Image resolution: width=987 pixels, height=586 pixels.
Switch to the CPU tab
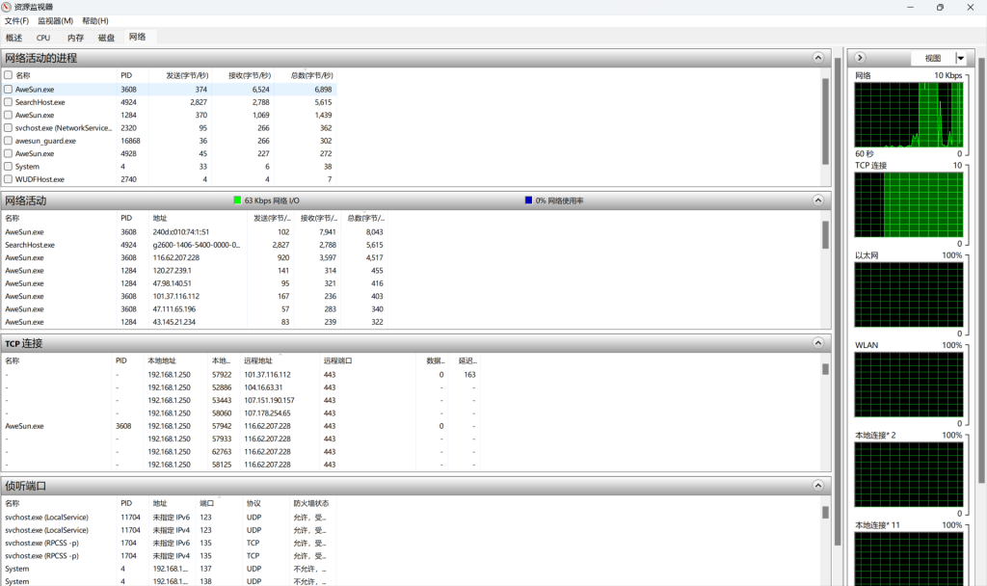pos(43,38)
